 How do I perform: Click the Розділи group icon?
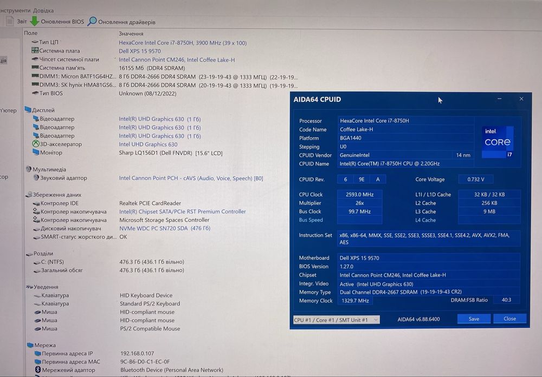(29, 254)
